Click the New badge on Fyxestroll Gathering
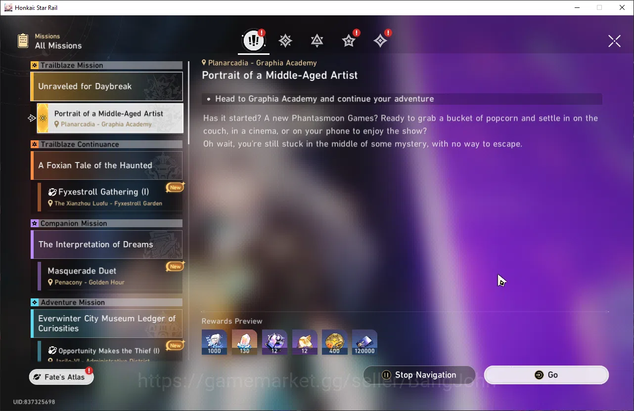The width and height of the screenshot is (634, 411). (x=175, y=187)
